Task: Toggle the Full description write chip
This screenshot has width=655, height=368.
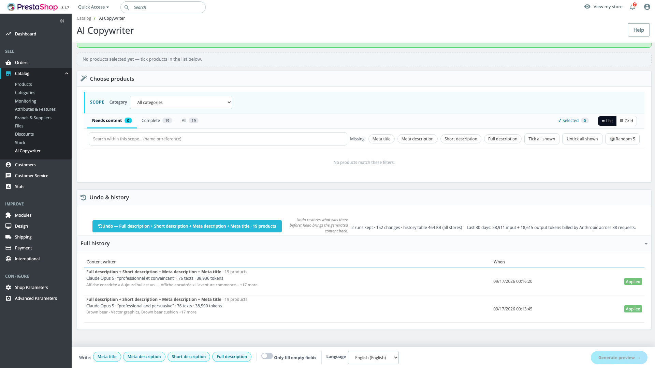Action: (x=232, y=357)
